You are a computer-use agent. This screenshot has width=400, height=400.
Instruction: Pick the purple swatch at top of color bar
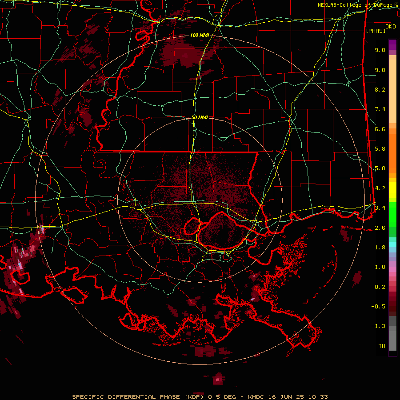click(x=392, y=44)
